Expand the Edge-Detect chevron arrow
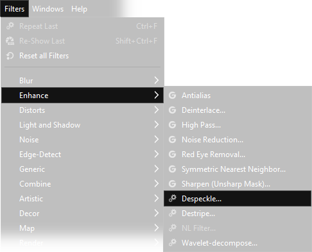Viewport: 312px width, 252px height. [x=157, y=154]
